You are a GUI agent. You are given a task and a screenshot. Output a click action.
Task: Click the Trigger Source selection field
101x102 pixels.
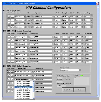point(70,70)
